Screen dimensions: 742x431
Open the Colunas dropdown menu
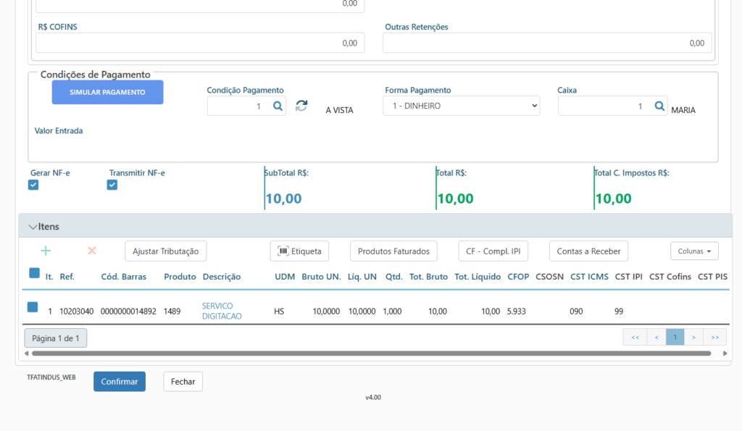pos(693,251)
